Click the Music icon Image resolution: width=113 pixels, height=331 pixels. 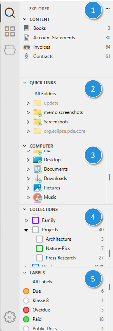click(38, 197)
